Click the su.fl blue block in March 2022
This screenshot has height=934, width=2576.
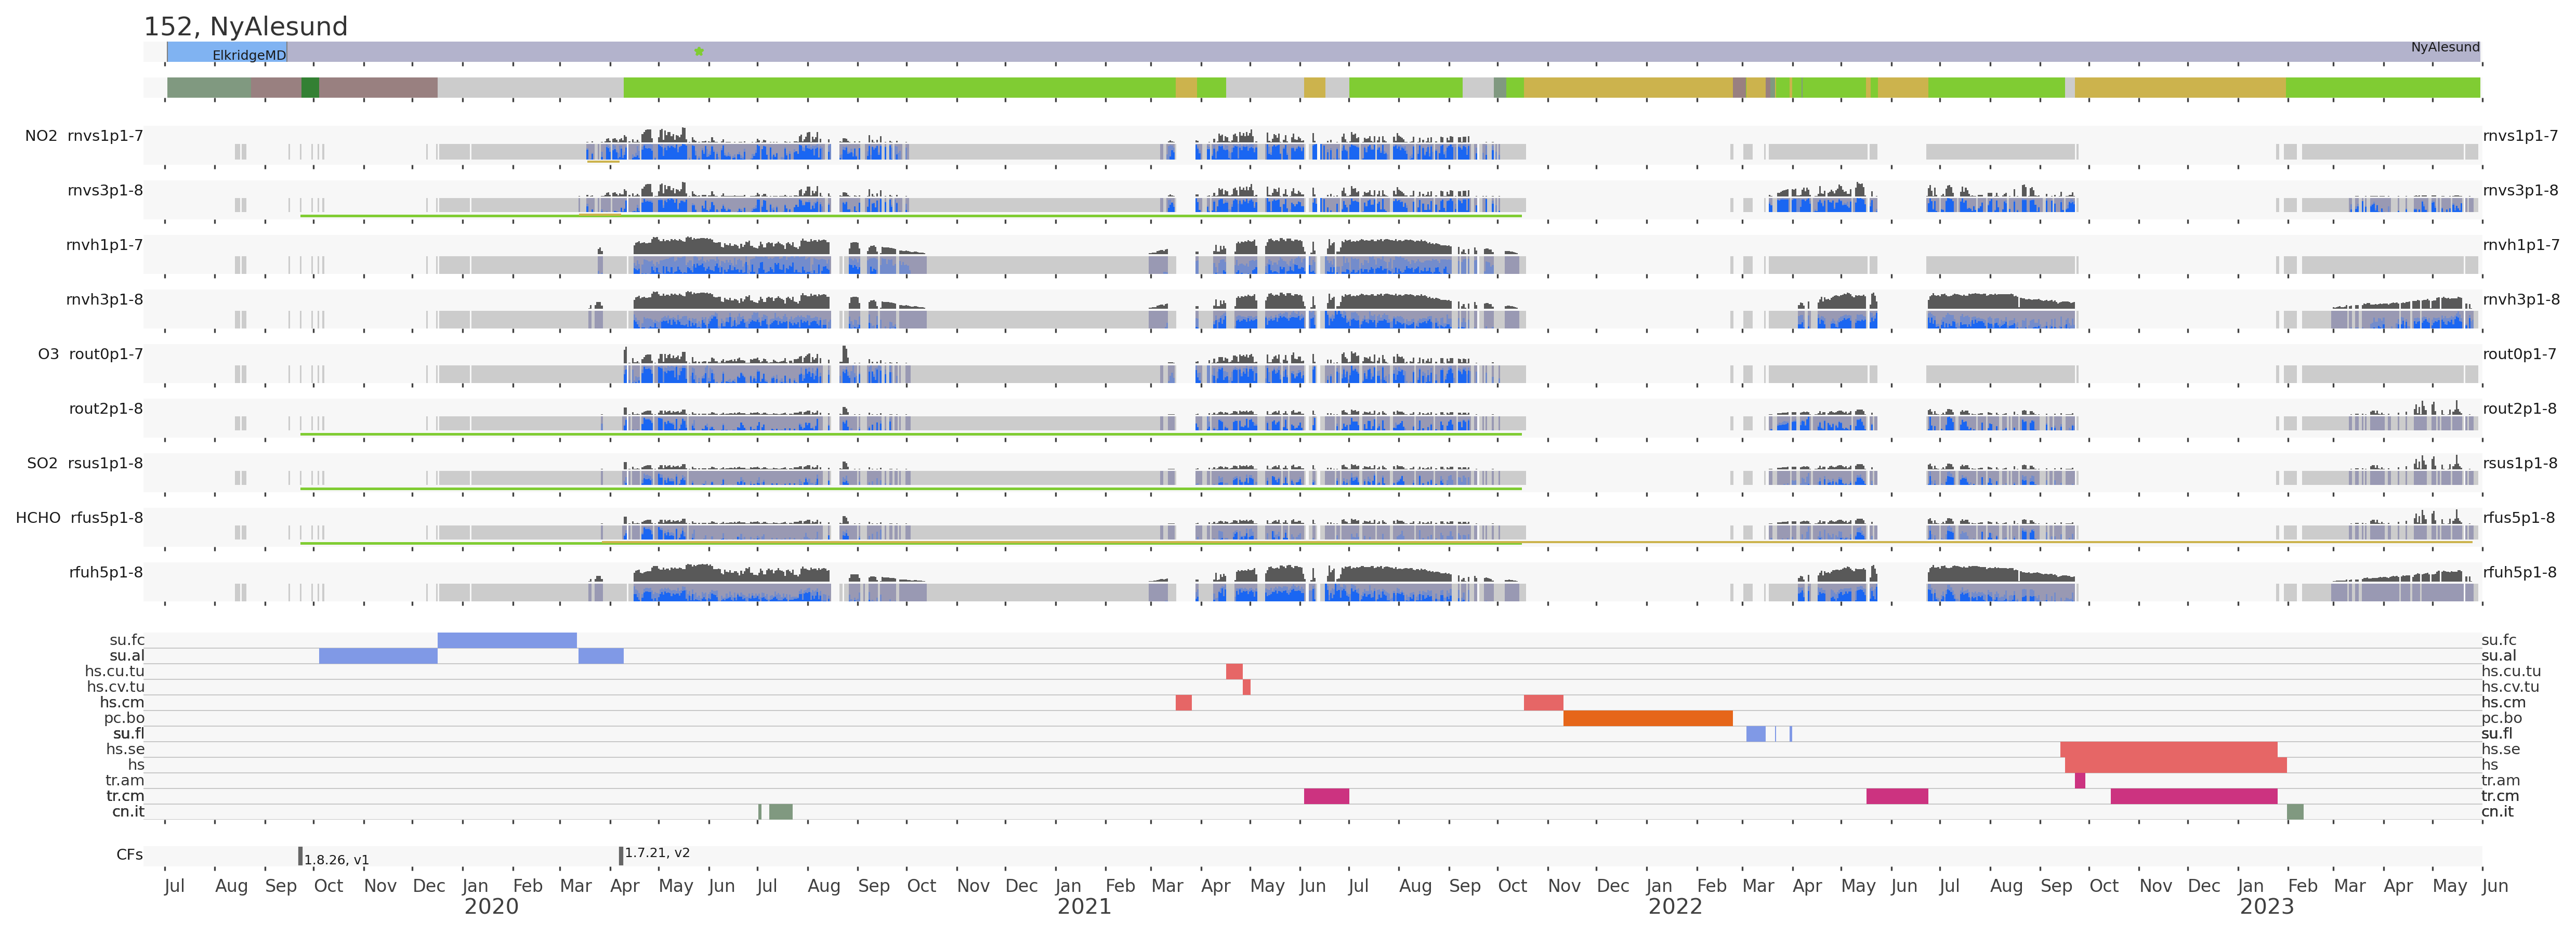1755,734
